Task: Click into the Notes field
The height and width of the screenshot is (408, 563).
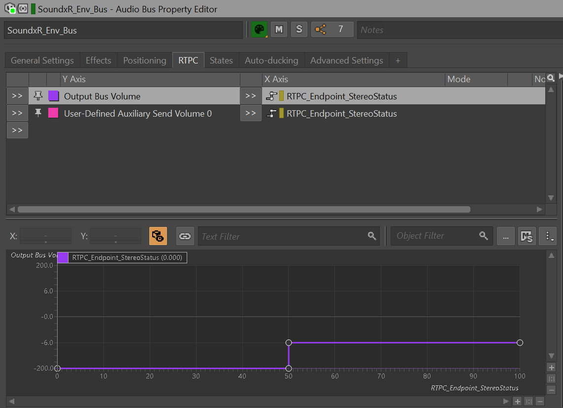Action: (458, 30)
